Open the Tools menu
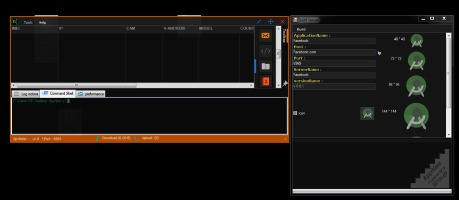The width and height of the screenshot is (459, 200). (29, 22)
